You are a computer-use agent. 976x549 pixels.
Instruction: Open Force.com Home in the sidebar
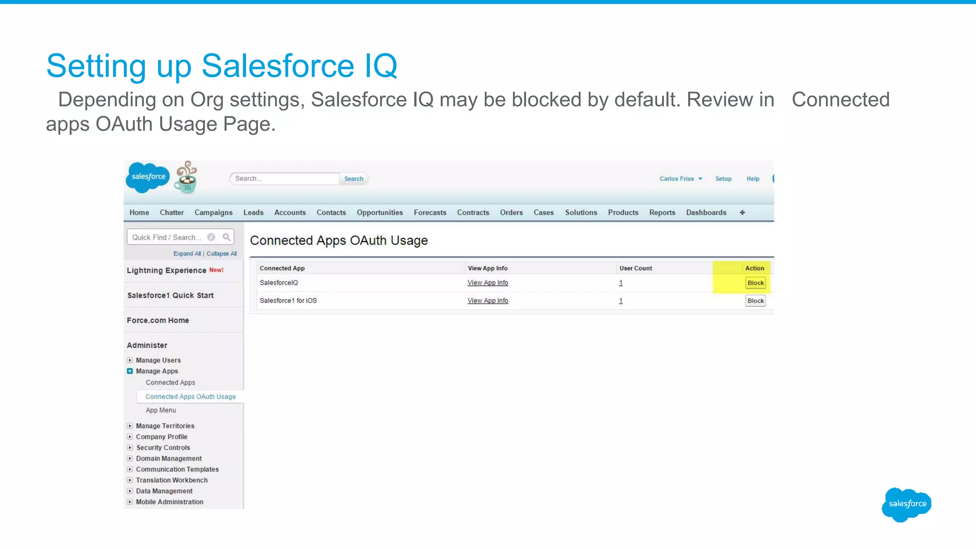[x=158, y=320]
